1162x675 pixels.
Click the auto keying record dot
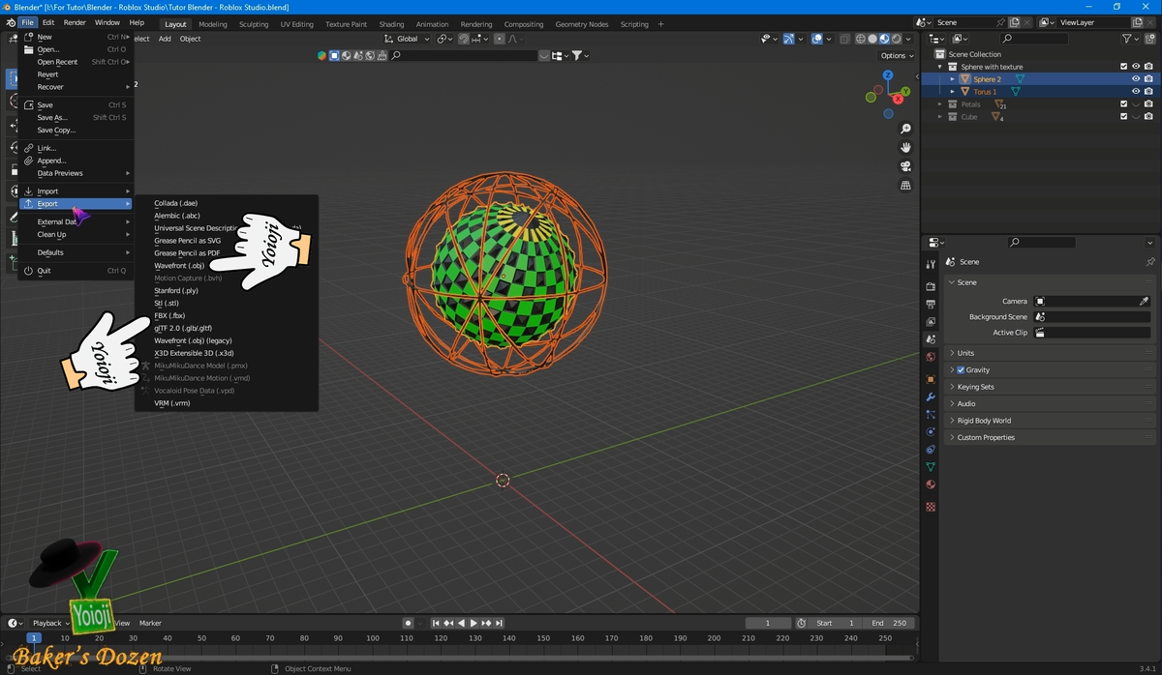click(x=408, y=623)
